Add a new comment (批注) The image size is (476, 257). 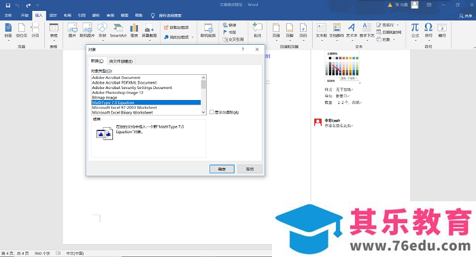258,31
